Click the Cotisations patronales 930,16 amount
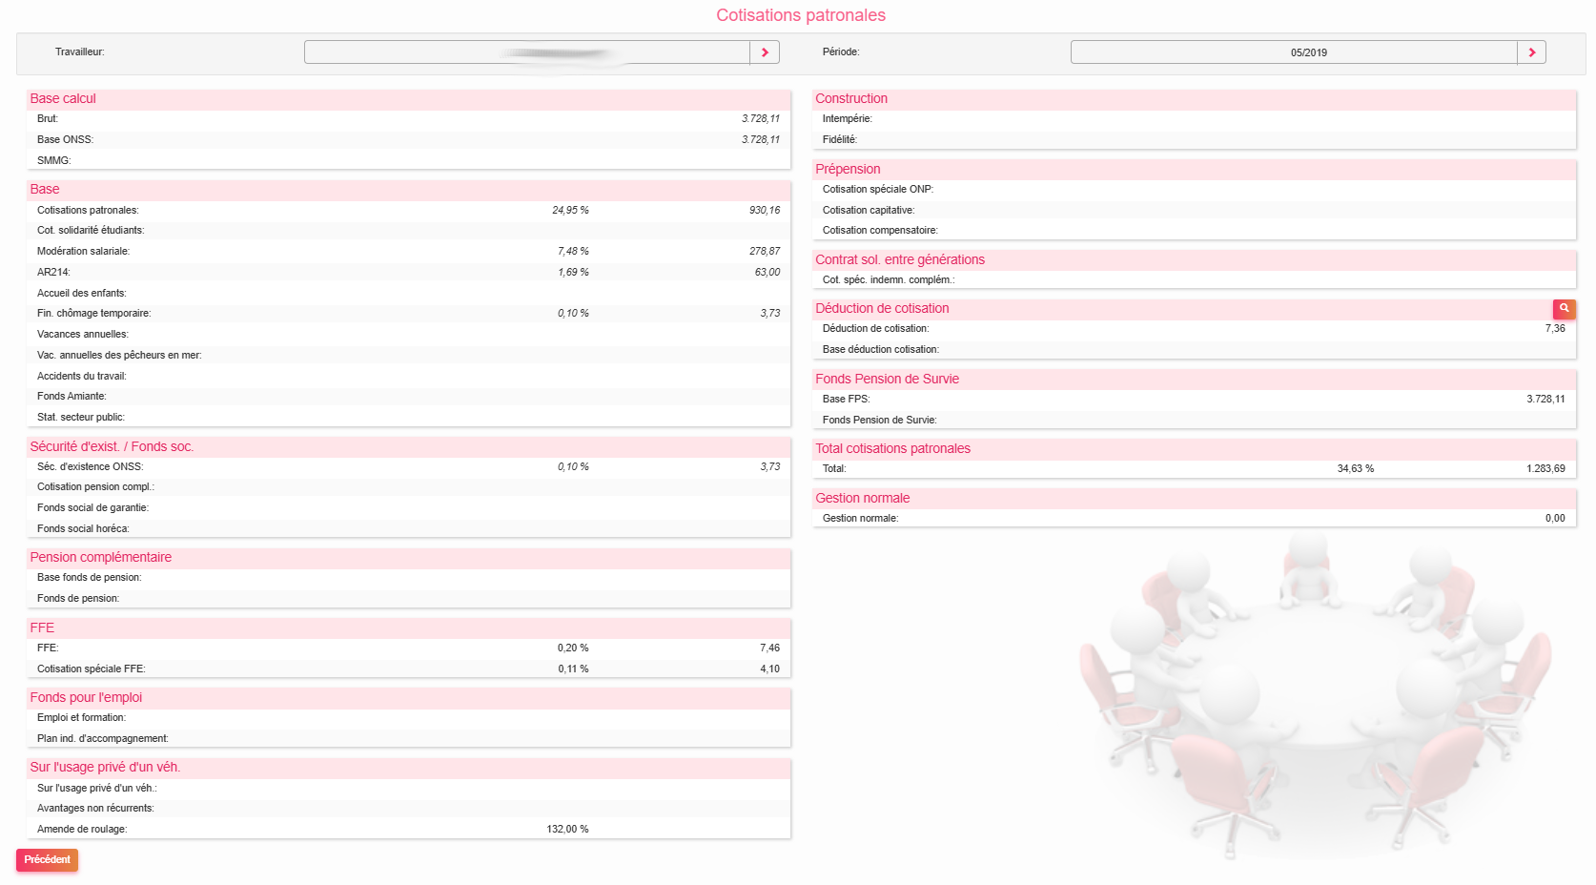 [764, 210]
